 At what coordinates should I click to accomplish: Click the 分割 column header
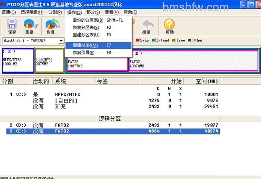(15, 81)
